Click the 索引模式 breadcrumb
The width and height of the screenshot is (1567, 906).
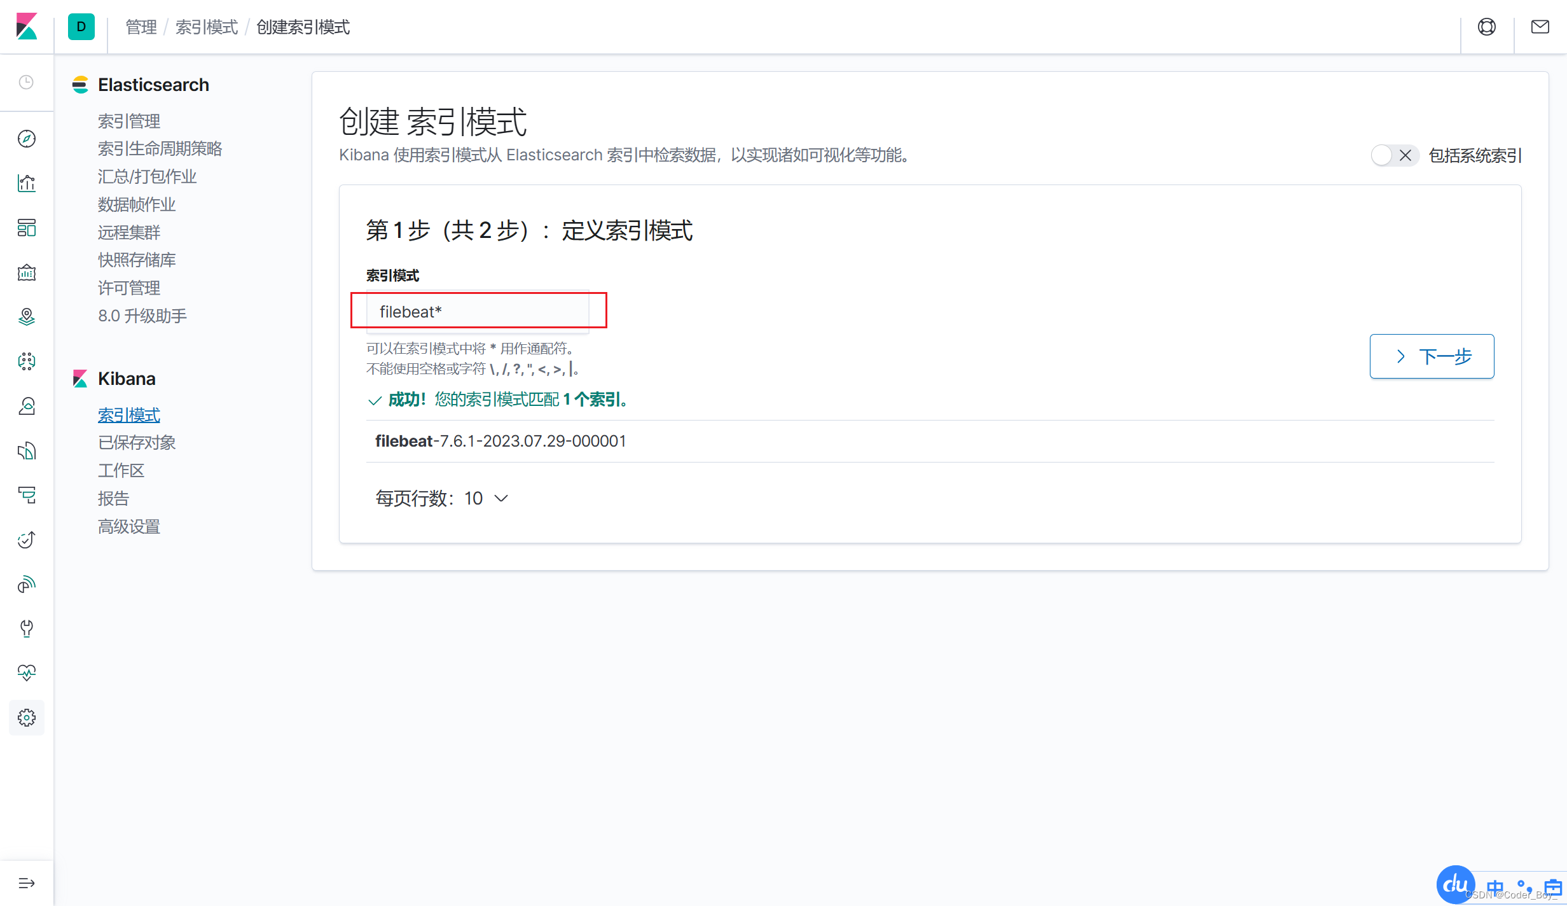pos(206,27)
